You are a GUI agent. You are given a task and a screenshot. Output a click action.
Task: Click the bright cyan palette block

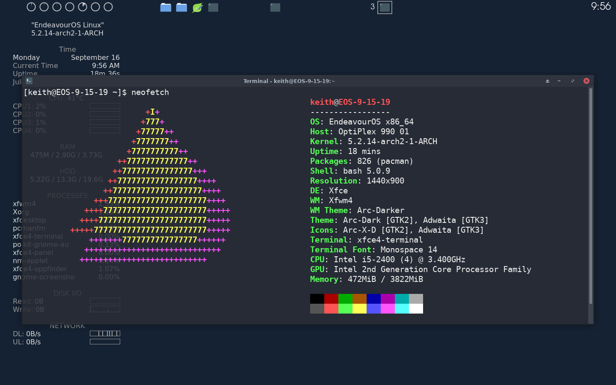(x=402, y=308)
